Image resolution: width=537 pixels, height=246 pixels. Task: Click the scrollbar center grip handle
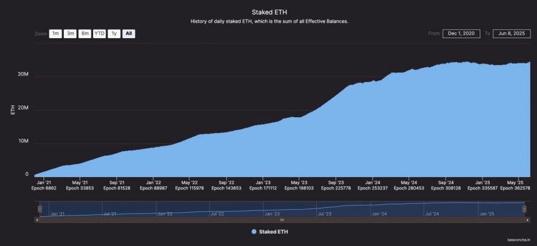pos(282,220)
